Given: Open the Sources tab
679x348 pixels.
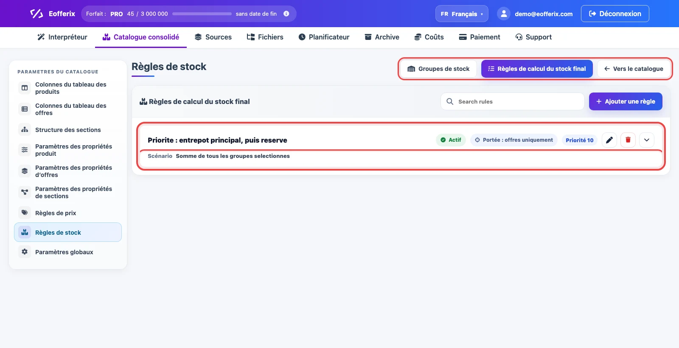Looking at the screenshot, I should pos(213,37).
